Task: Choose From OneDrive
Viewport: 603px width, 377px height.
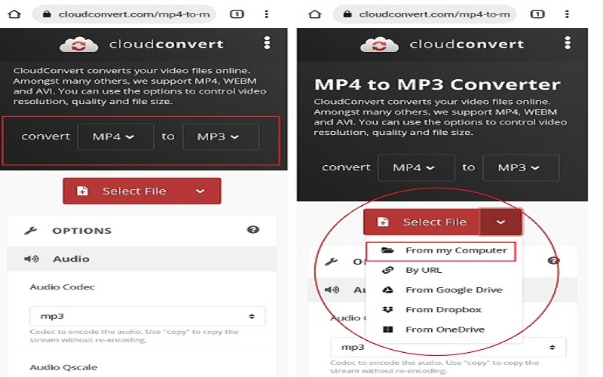Action: click(444, 329)
